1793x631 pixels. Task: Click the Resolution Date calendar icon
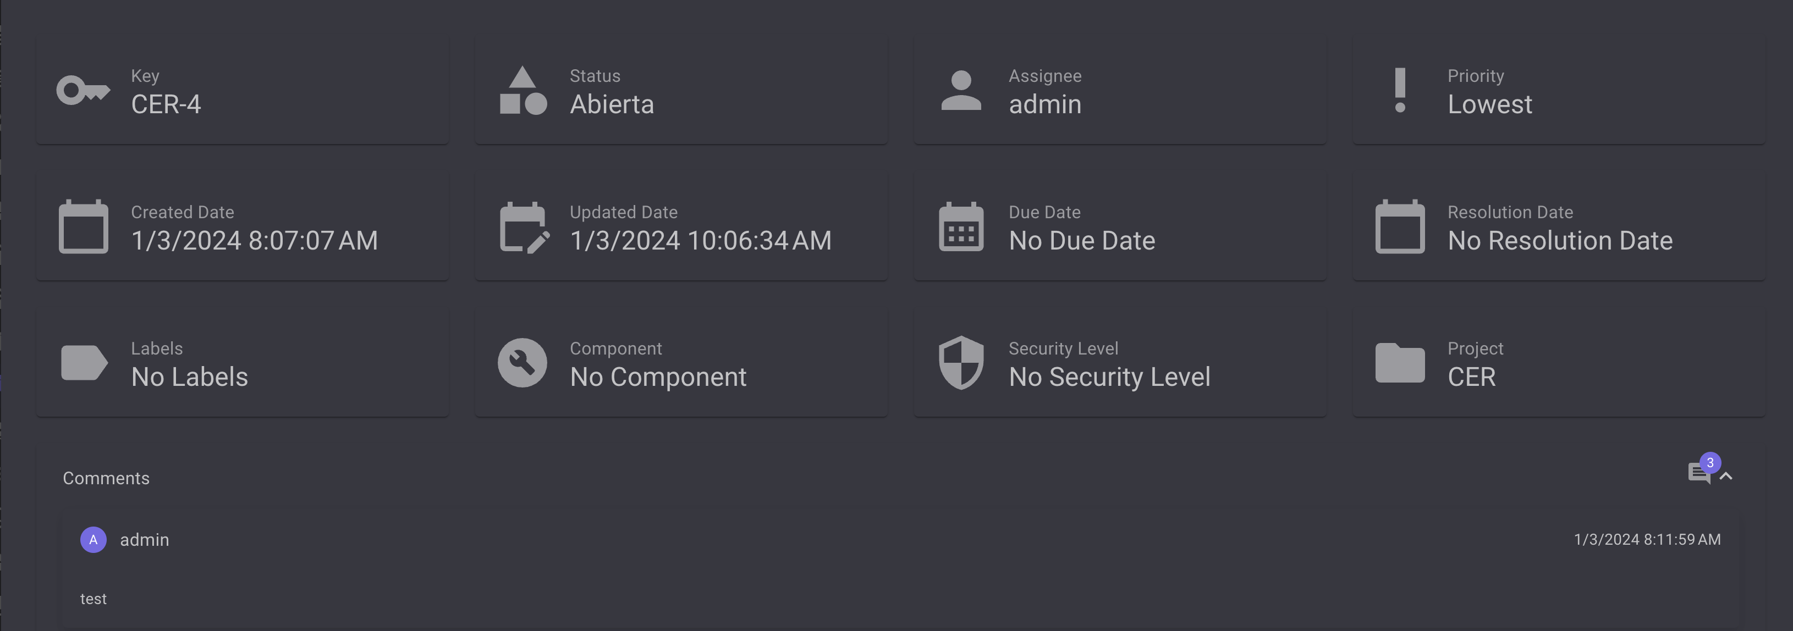pyautogui.click(x=1400, y=227)
